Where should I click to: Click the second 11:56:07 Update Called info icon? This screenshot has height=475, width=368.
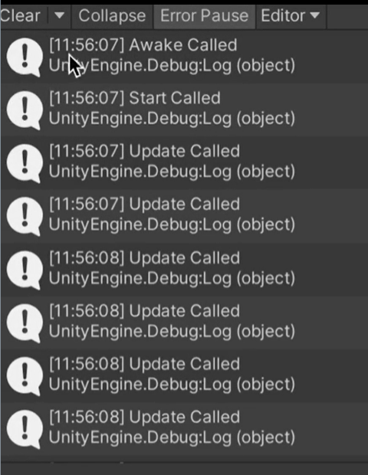(25, 216)
